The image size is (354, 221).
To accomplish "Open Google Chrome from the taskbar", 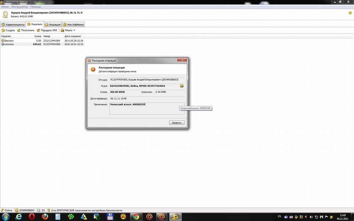I will coord(136,216).
